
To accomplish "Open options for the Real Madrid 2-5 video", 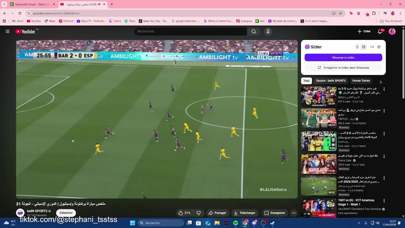I will 384,89.
